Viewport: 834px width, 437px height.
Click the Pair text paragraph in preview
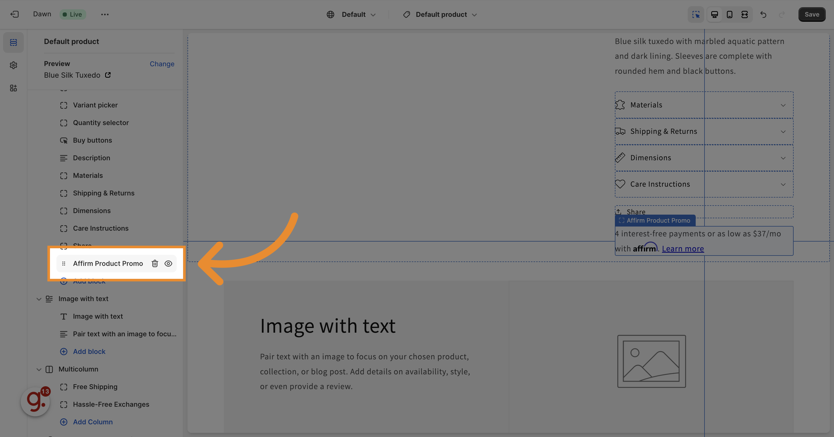pyautogui.click(x=365, y=372)
